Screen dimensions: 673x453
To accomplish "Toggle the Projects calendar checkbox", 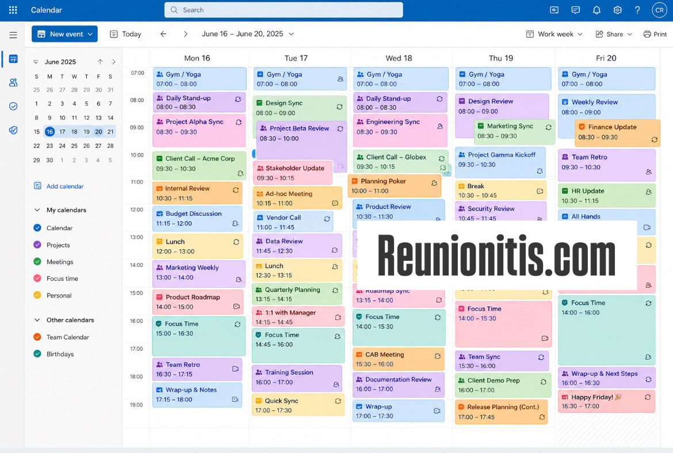I will 37,245.
